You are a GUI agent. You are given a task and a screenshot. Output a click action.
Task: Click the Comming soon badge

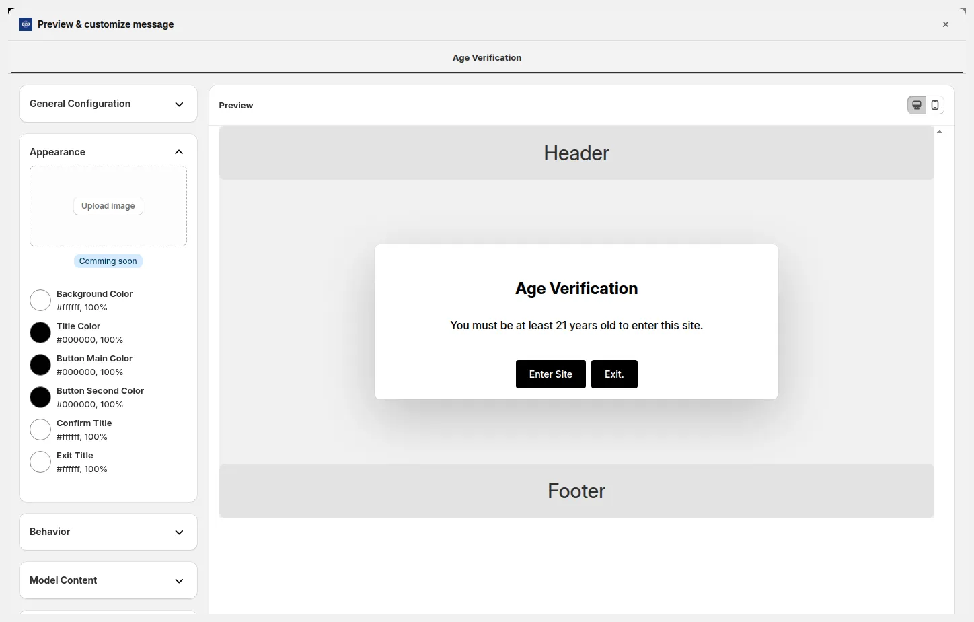coord(108,261)
